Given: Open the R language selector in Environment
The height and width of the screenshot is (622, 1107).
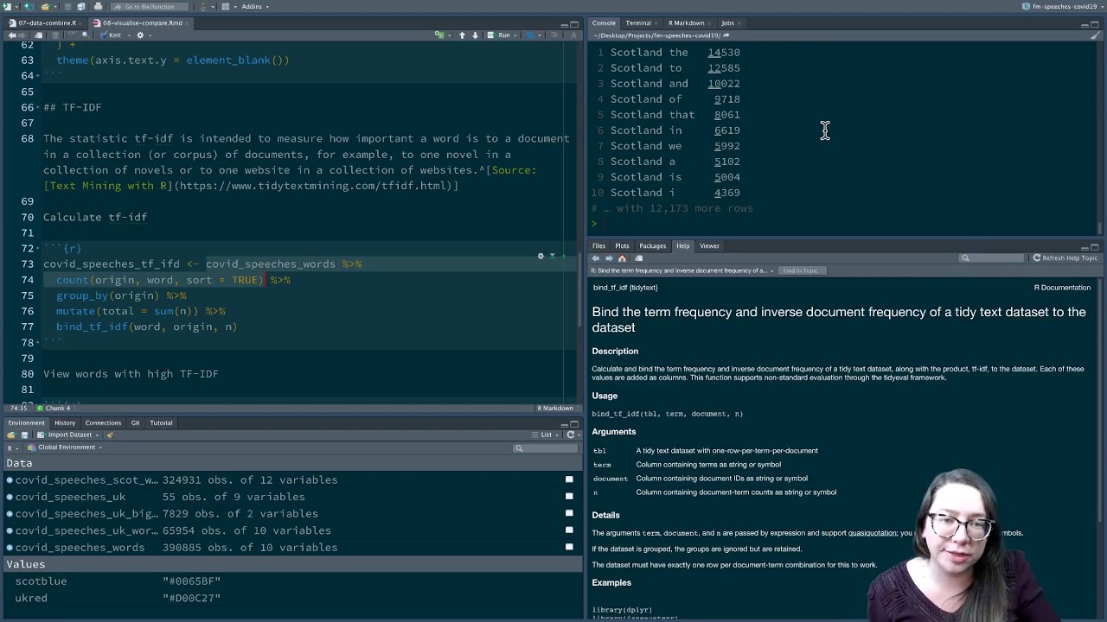Looking at the screenshot, I should tap(12, 448).
